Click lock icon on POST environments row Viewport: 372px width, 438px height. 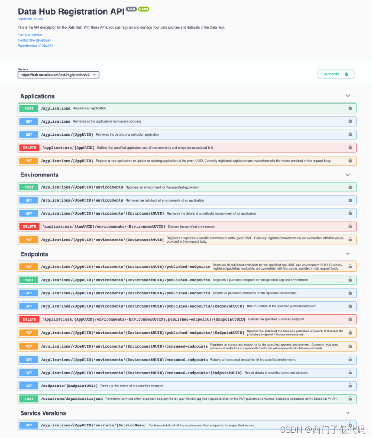pyautogui.click(x=350, y=187)
